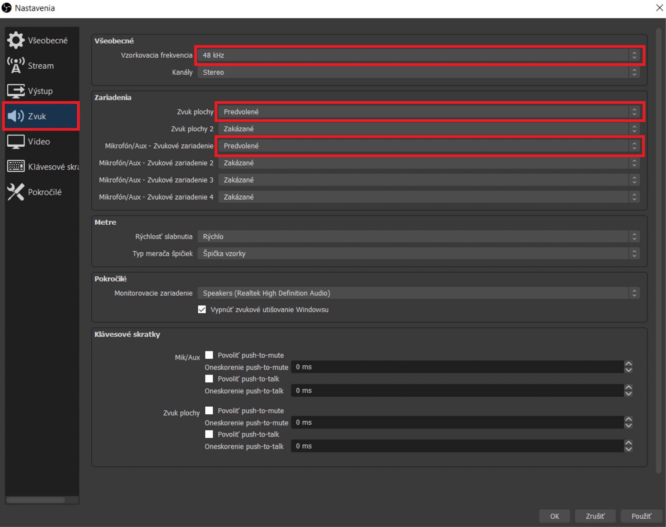Screen dimensions: 666x527
Task: Enable Zvuk plochy Povoliť push-to-mute checkbox
Action: [x=209, y=411]
